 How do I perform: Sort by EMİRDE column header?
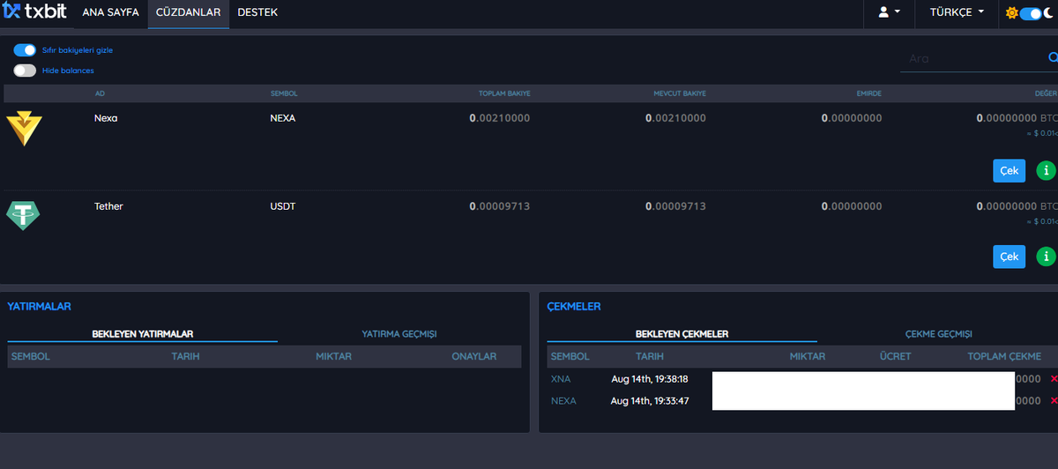click(868, 93)
